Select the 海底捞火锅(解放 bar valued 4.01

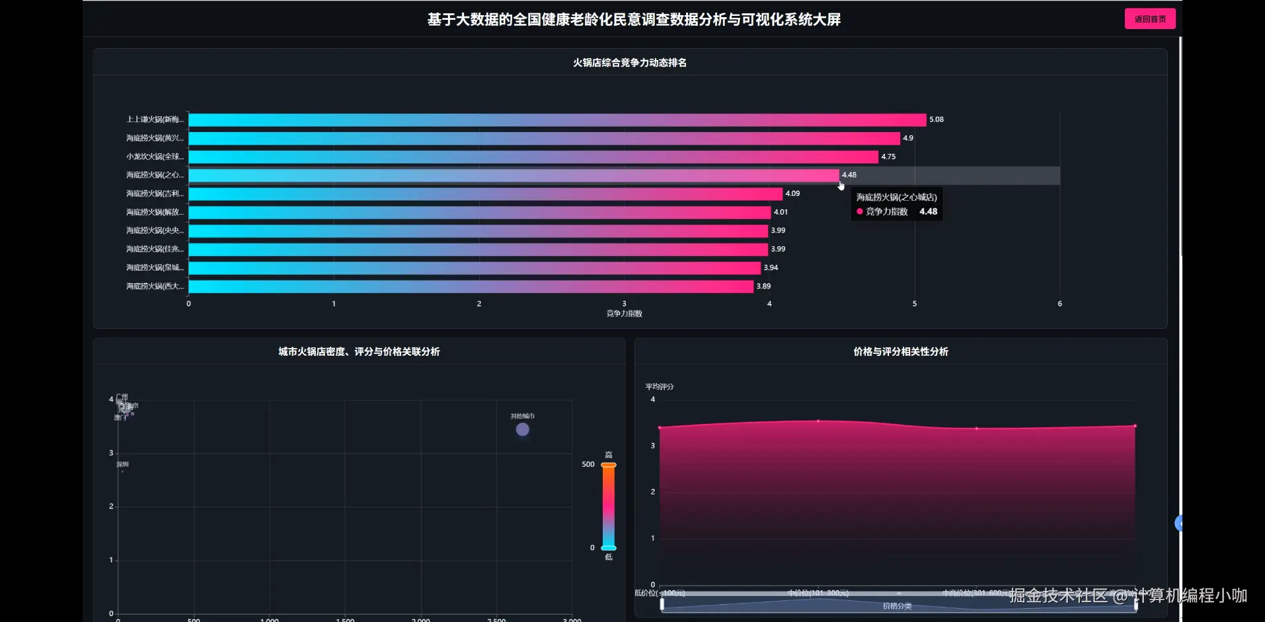click(x=480, y=212)
